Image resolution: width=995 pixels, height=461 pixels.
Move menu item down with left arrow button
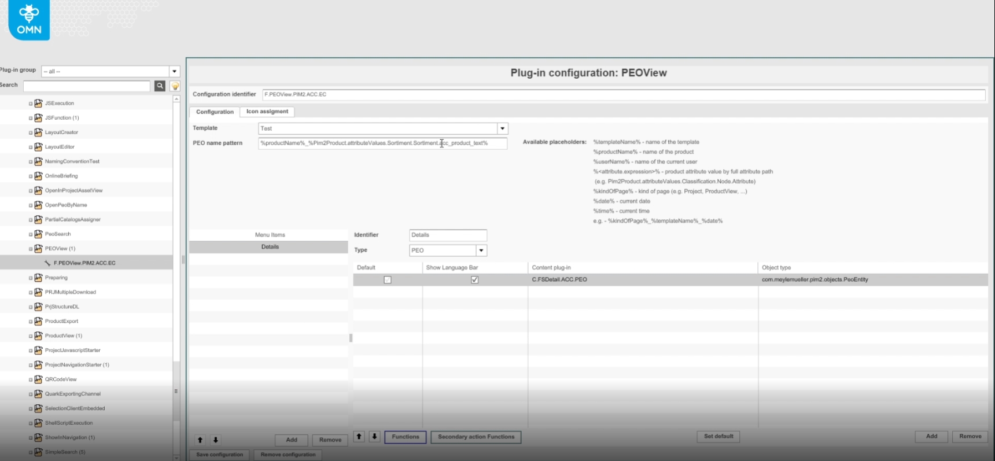click(215, 440)
